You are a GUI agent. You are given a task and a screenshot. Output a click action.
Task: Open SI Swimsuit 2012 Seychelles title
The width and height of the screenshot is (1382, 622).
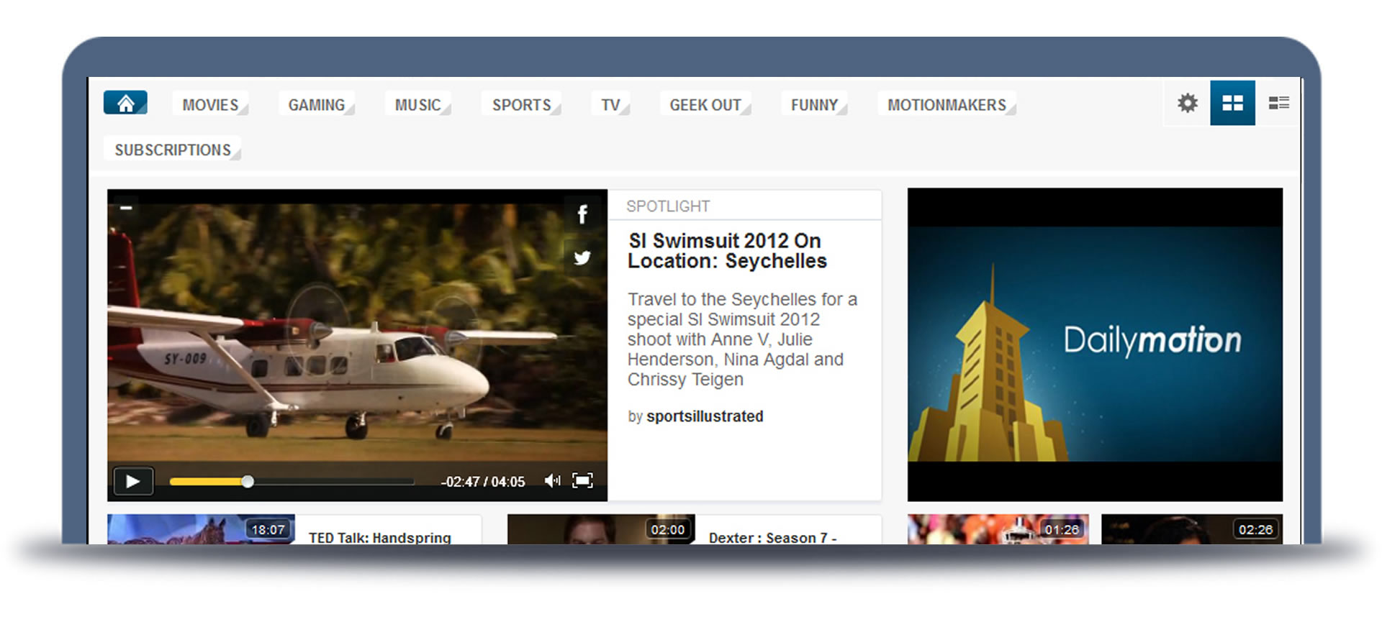click(726, 251)
